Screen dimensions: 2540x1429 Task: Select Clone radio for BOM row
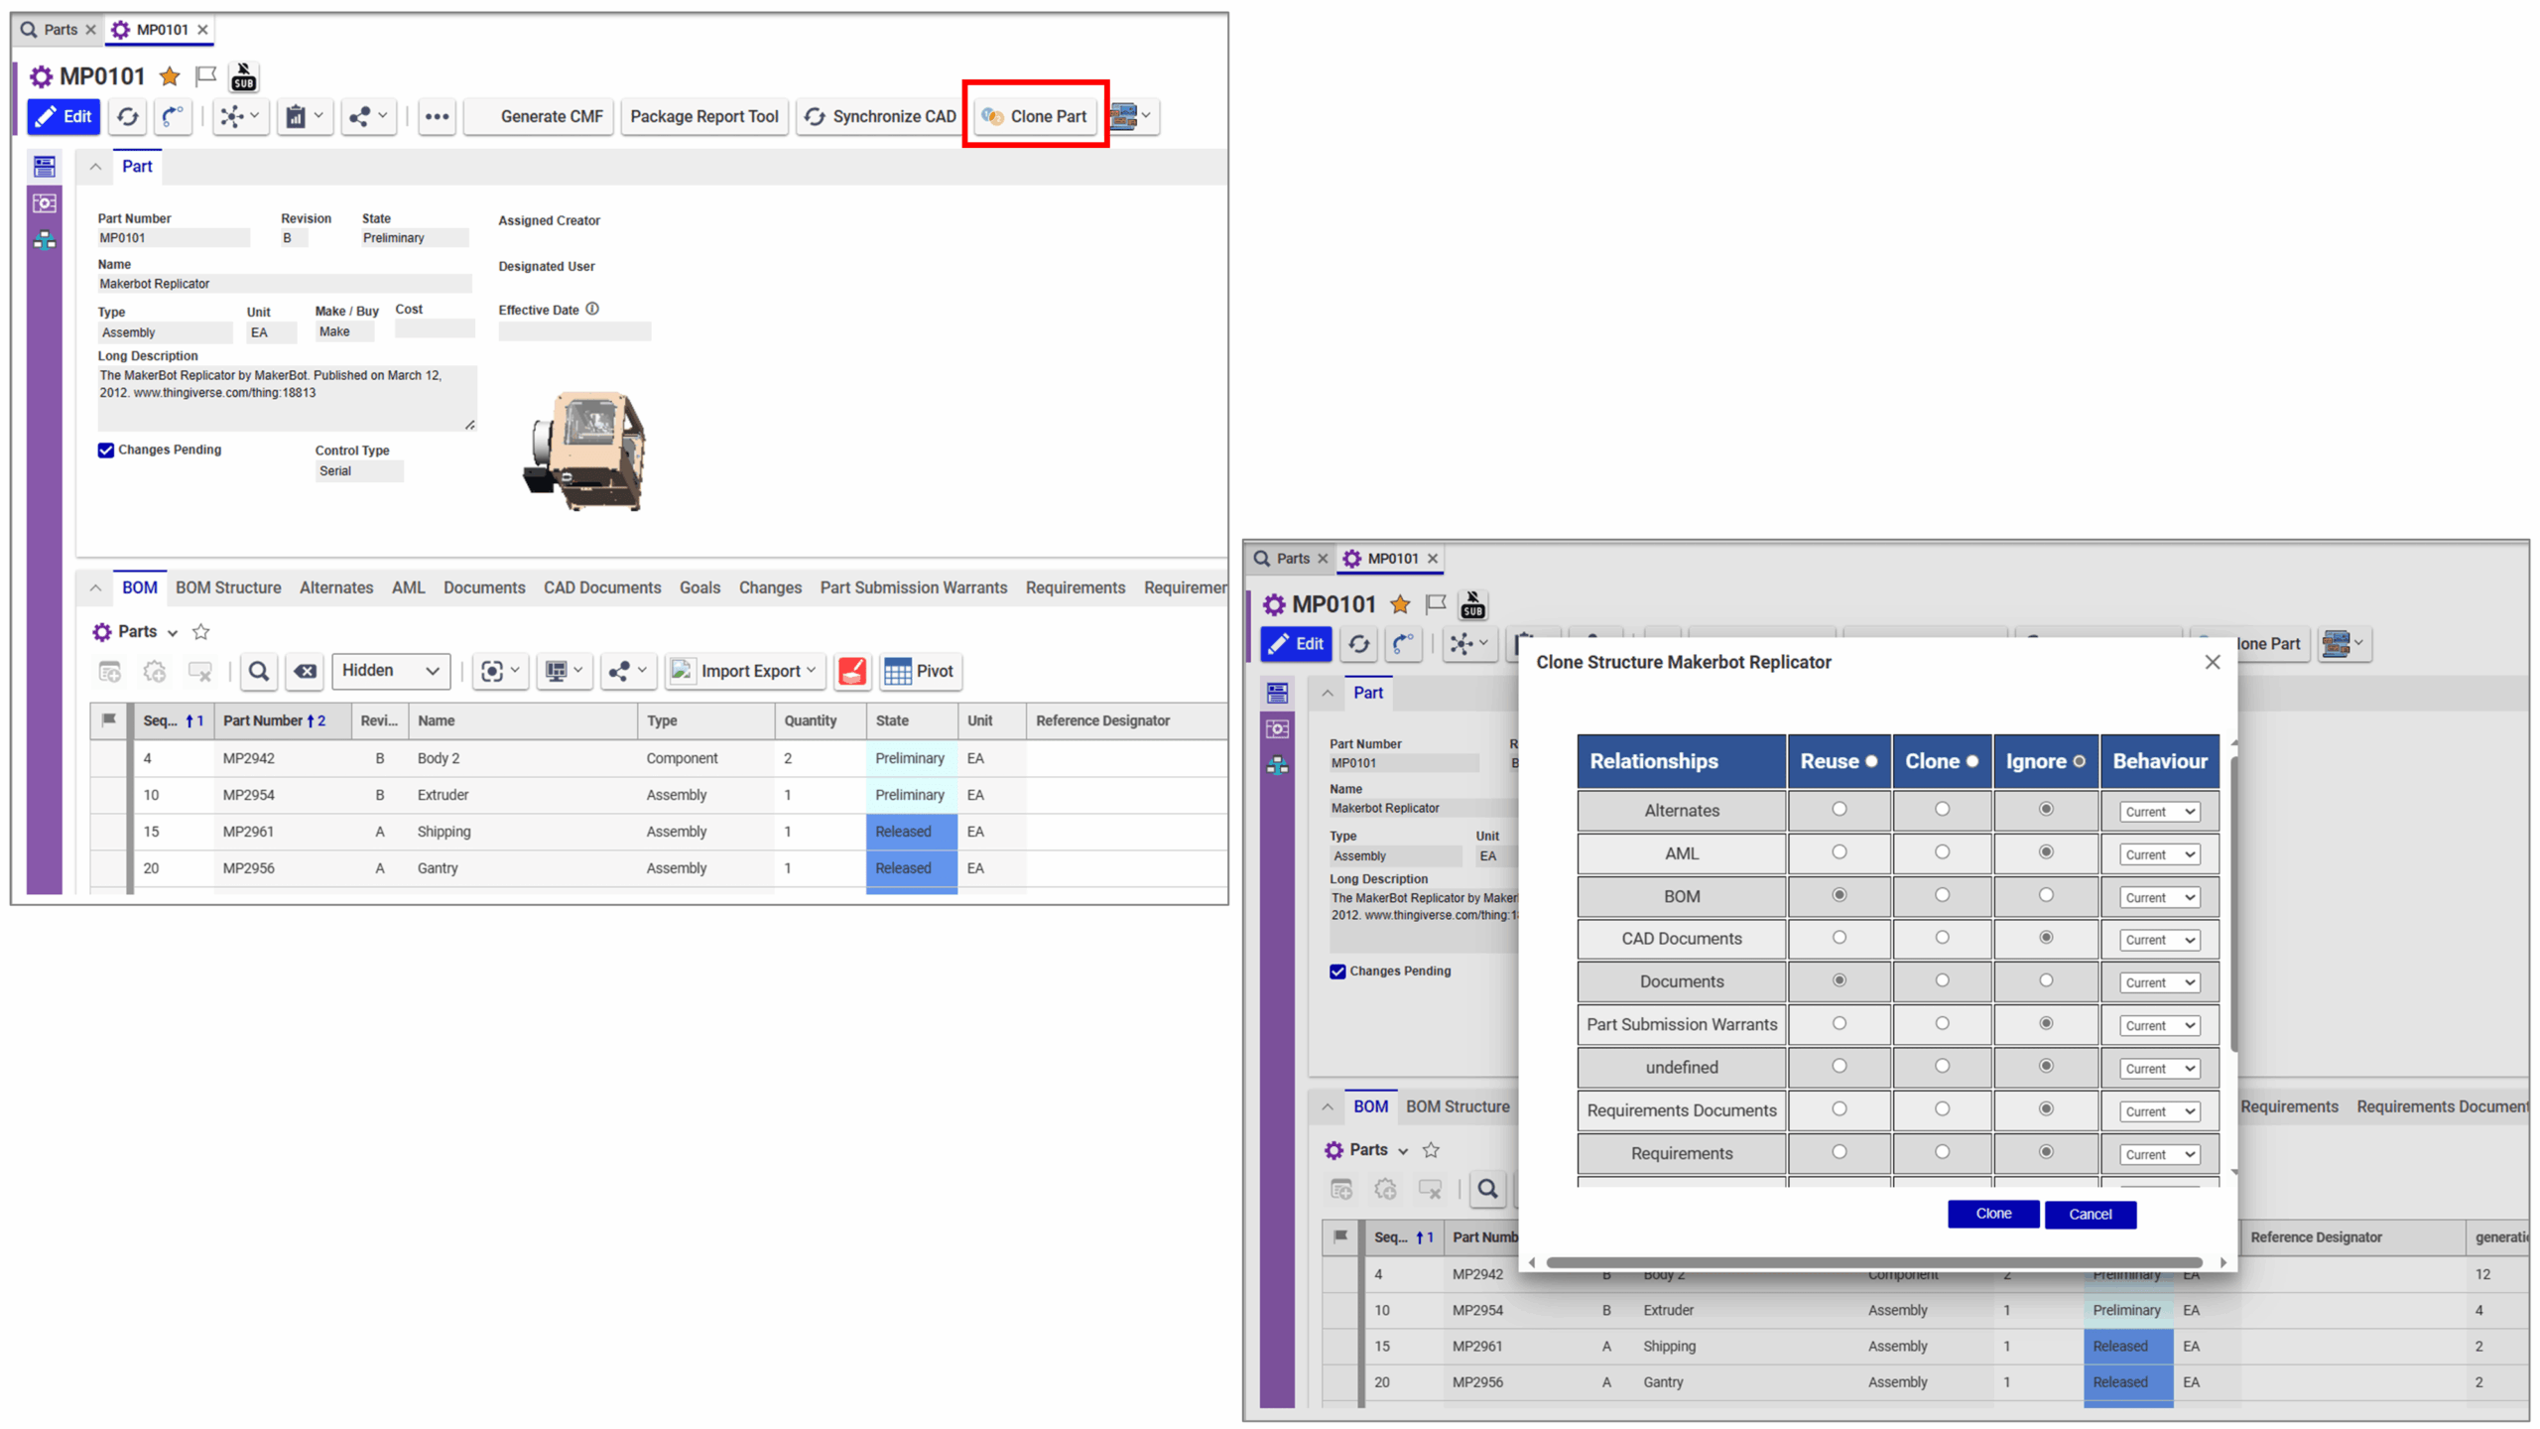tap(1942, 895)
